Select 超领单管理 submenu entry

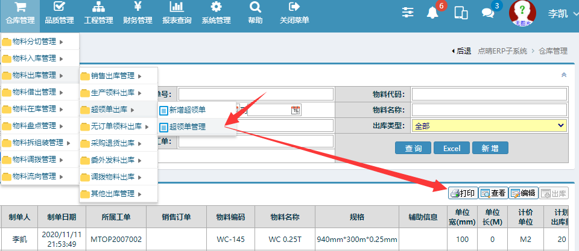(x=187, y=127)
